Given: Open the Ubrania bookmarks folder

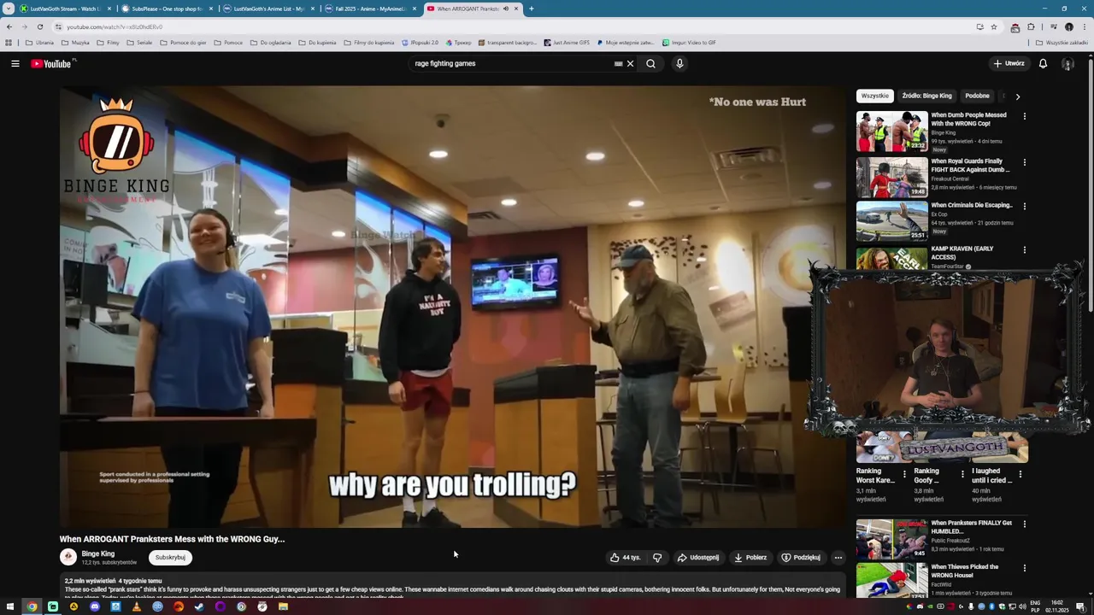Looking at the screenshot, I should point(40,42).
